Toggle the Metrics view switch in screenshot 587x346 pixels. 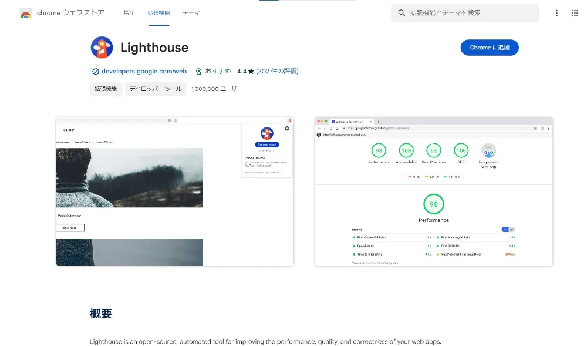[508, 229]
